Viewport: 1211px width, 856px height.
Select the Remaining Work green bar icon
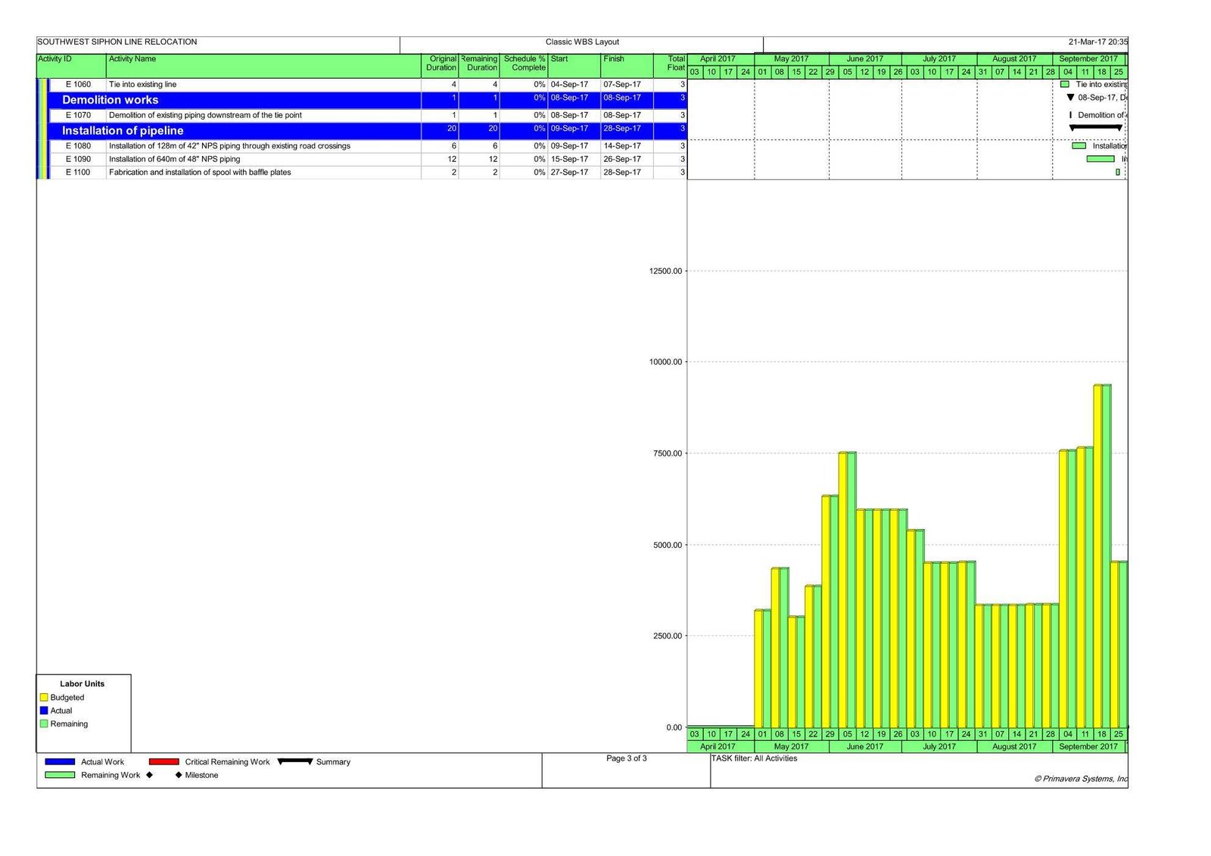60,775
